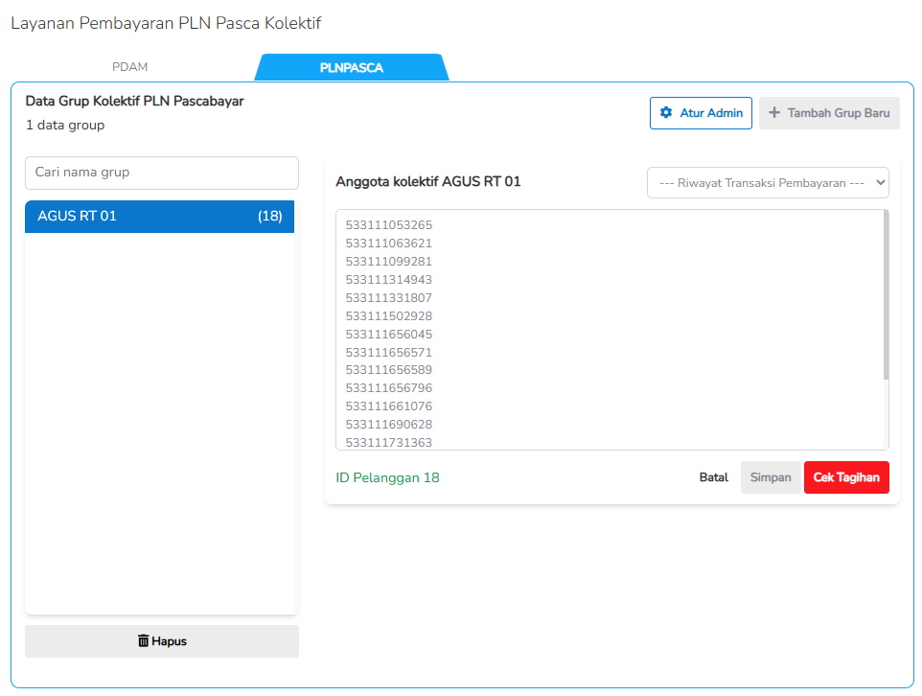This screenshot has width=922, height=696.
Task: Click the ID Pelanggan 18 label
Action: point(387,477)
